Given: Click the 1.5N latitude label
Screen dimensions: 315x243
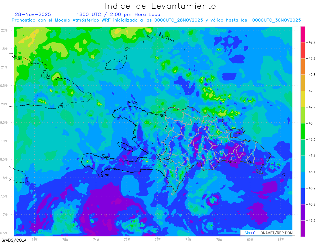Looking at the screenshot, I should point(3,49).
